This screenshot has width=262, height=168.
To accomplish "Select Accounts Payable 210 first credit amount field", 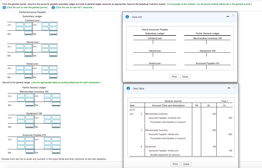I will tap(56, 139).
